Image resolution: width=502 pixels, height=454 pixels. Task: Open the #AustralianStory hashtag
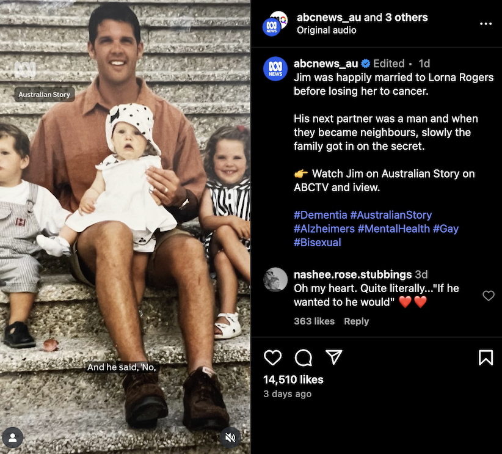click(391, 214)
